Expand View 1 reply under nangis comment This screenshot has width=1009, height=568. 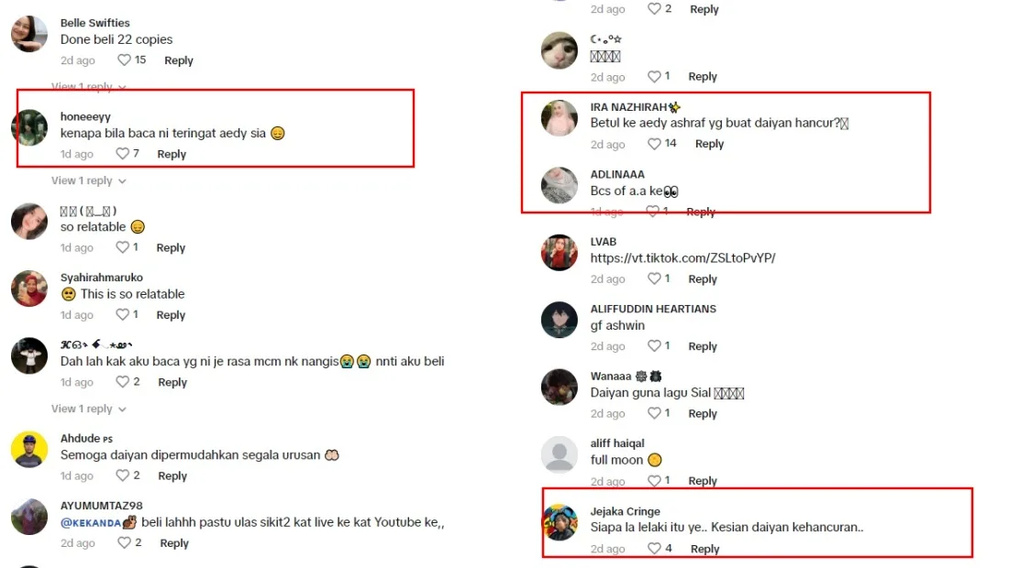click(88, 409)
